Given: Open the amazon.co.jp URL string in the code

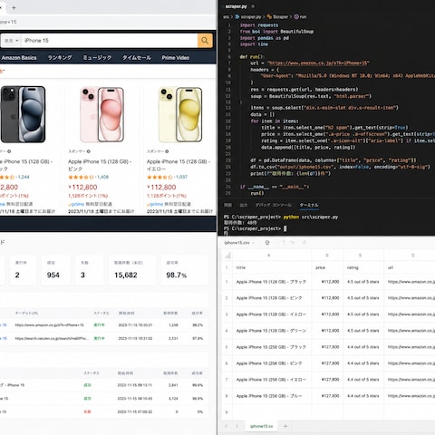Looking at the screenshot, I should click(318, 63).
